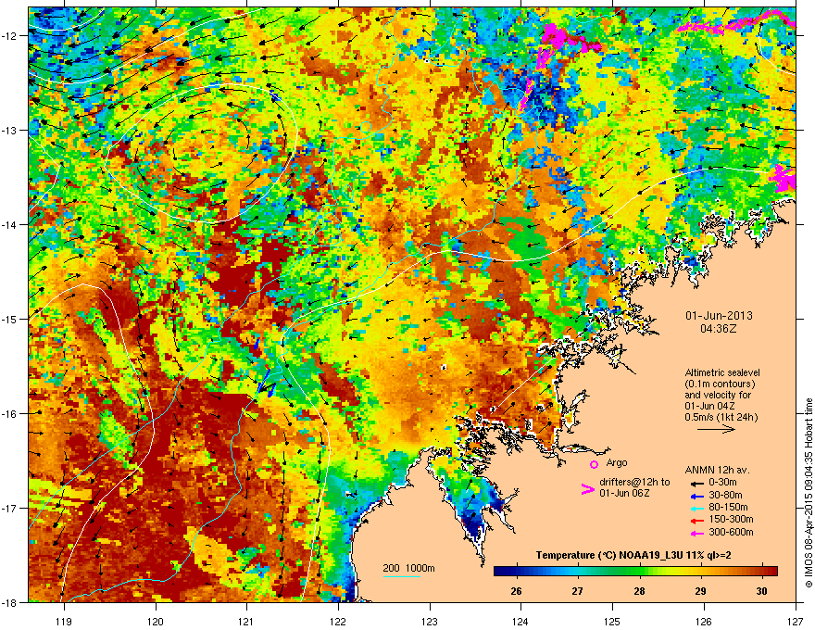Image resolution: width=815 pixels, height=630 pixels.
Task: Click the -12 latitude axis label
Action: click(x=10, y=36)
